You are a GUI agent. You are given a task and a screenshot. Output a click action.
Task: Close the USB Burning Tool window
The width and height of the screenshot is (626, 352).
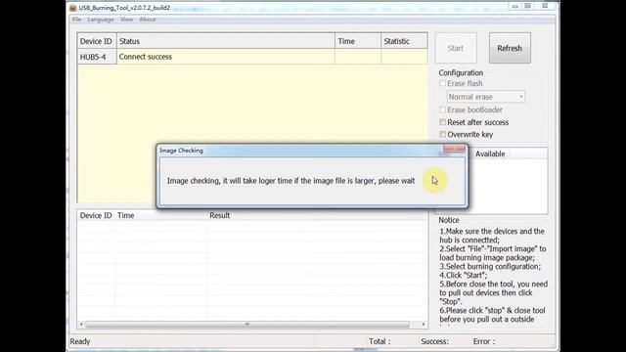(545, 6)
